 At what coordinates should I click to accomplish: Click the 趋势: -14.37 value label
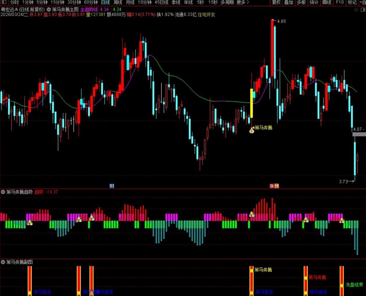[x=46, y=192]
